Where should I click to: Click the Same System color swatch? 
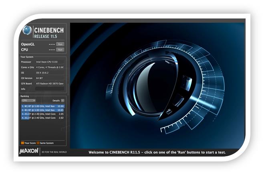[x=38, y=142]
